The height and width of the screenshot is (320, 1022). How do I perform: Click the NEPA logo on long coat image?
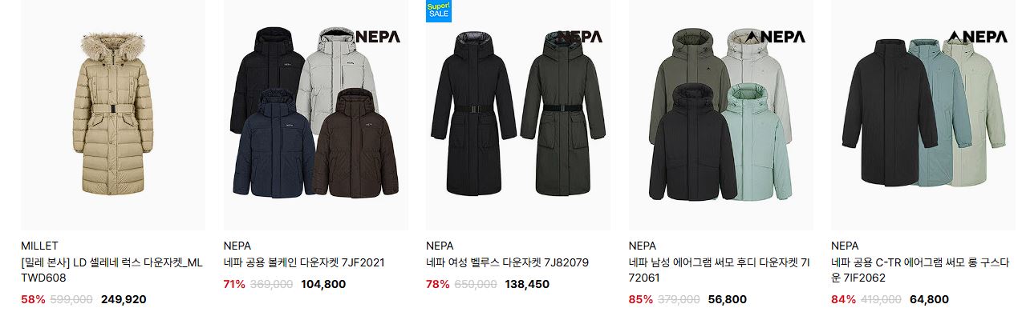[x=977, y=37]
